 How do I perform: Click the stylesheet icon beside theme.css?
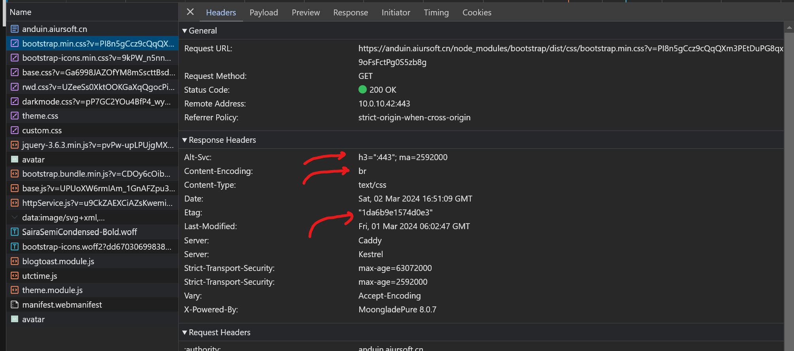15,116
